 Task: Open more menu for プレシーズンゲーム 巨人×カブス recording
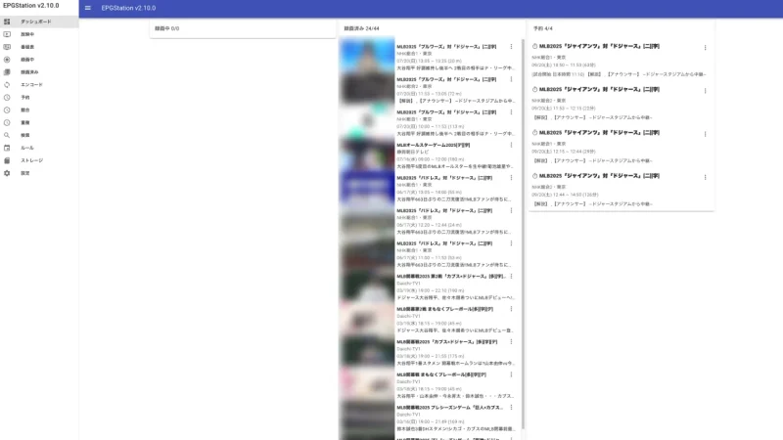coord(511,408)
